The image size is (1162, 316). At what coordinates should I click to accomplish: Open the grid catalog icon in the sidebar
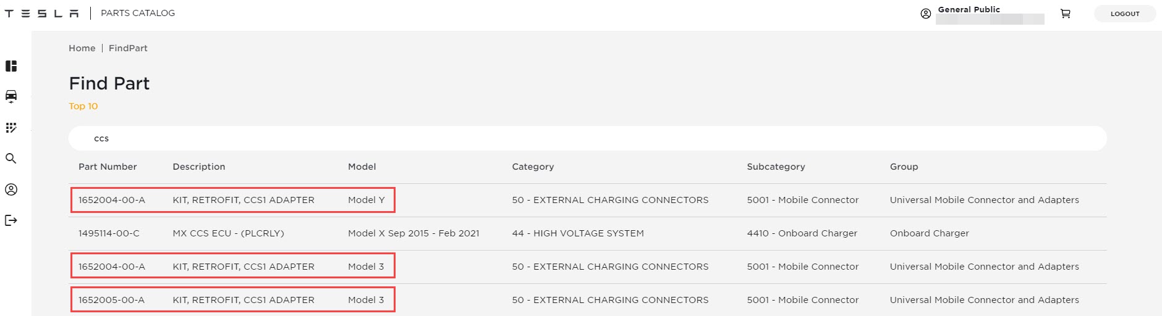coord(11,128)
